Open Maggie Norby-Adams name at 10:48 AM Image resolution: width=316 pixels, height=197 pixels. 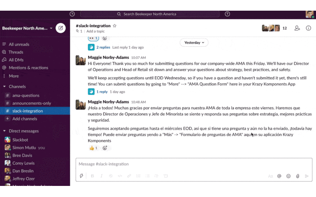pos(109,102)
